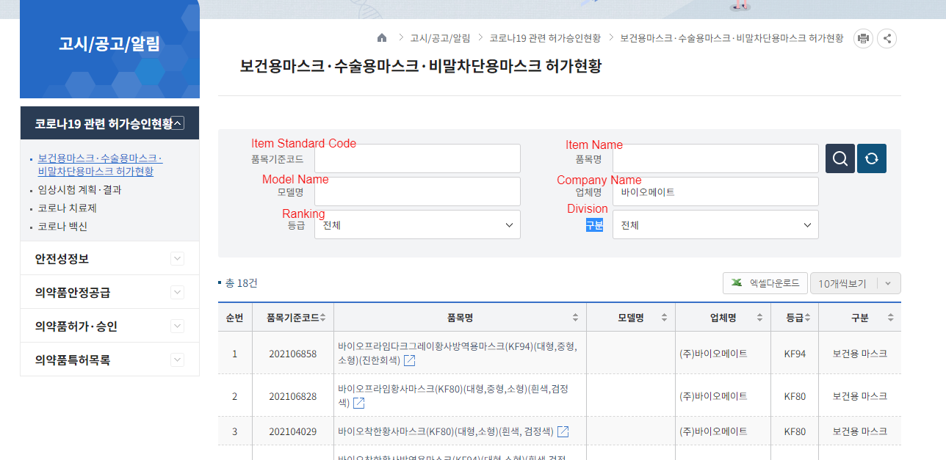Go to 고시/공고/알림 in breadcrumb

(x=440, y=38)
